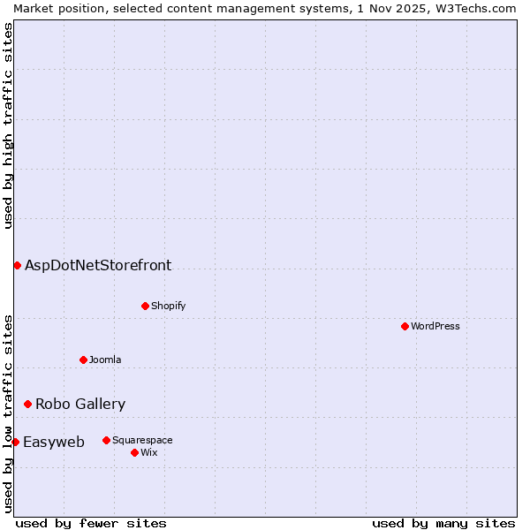Viewport: 530px width, 530px height.
Task: Select the Easyweb red diamond marker
Action: [x=15, y=442]
